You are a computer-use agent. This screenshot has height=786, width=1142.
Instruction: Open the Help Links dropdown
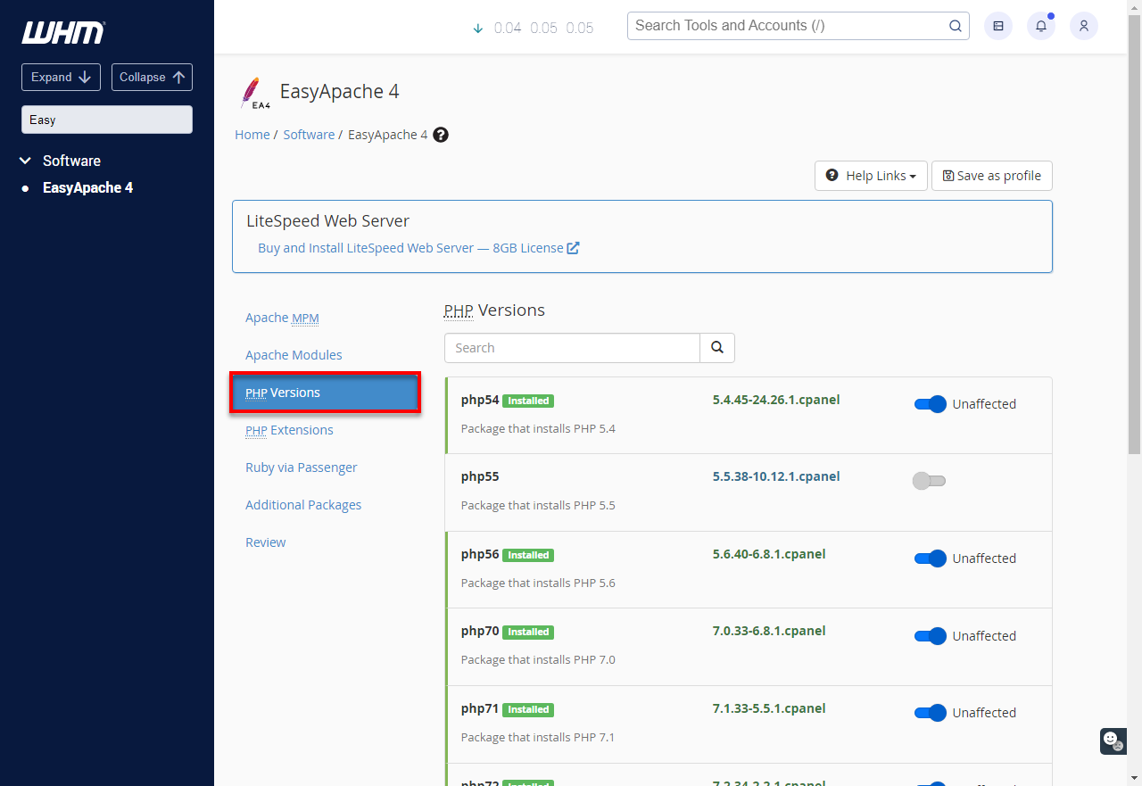(871, 176)
